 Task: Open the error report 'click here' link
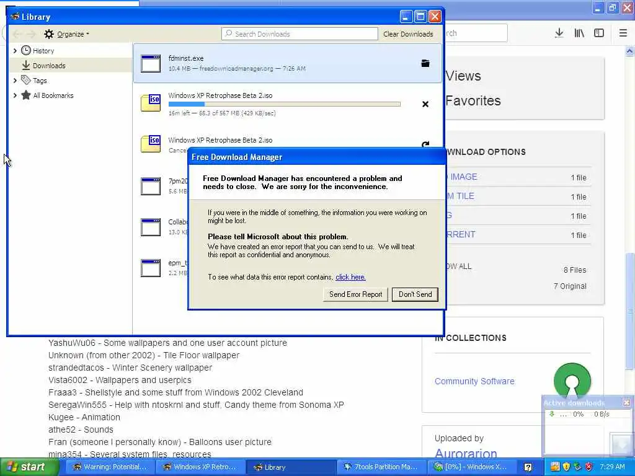pos(351,277)
